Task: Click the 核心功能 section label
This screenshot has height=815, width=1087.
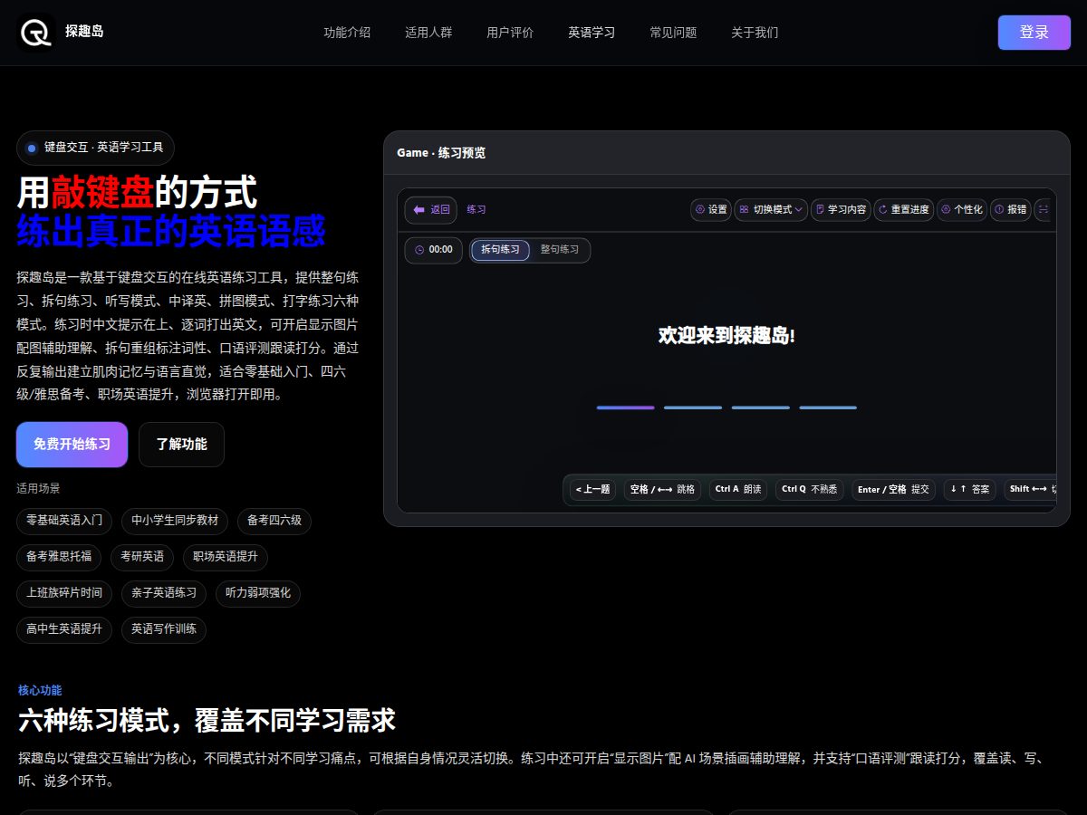Action: [x=40, y=690]
